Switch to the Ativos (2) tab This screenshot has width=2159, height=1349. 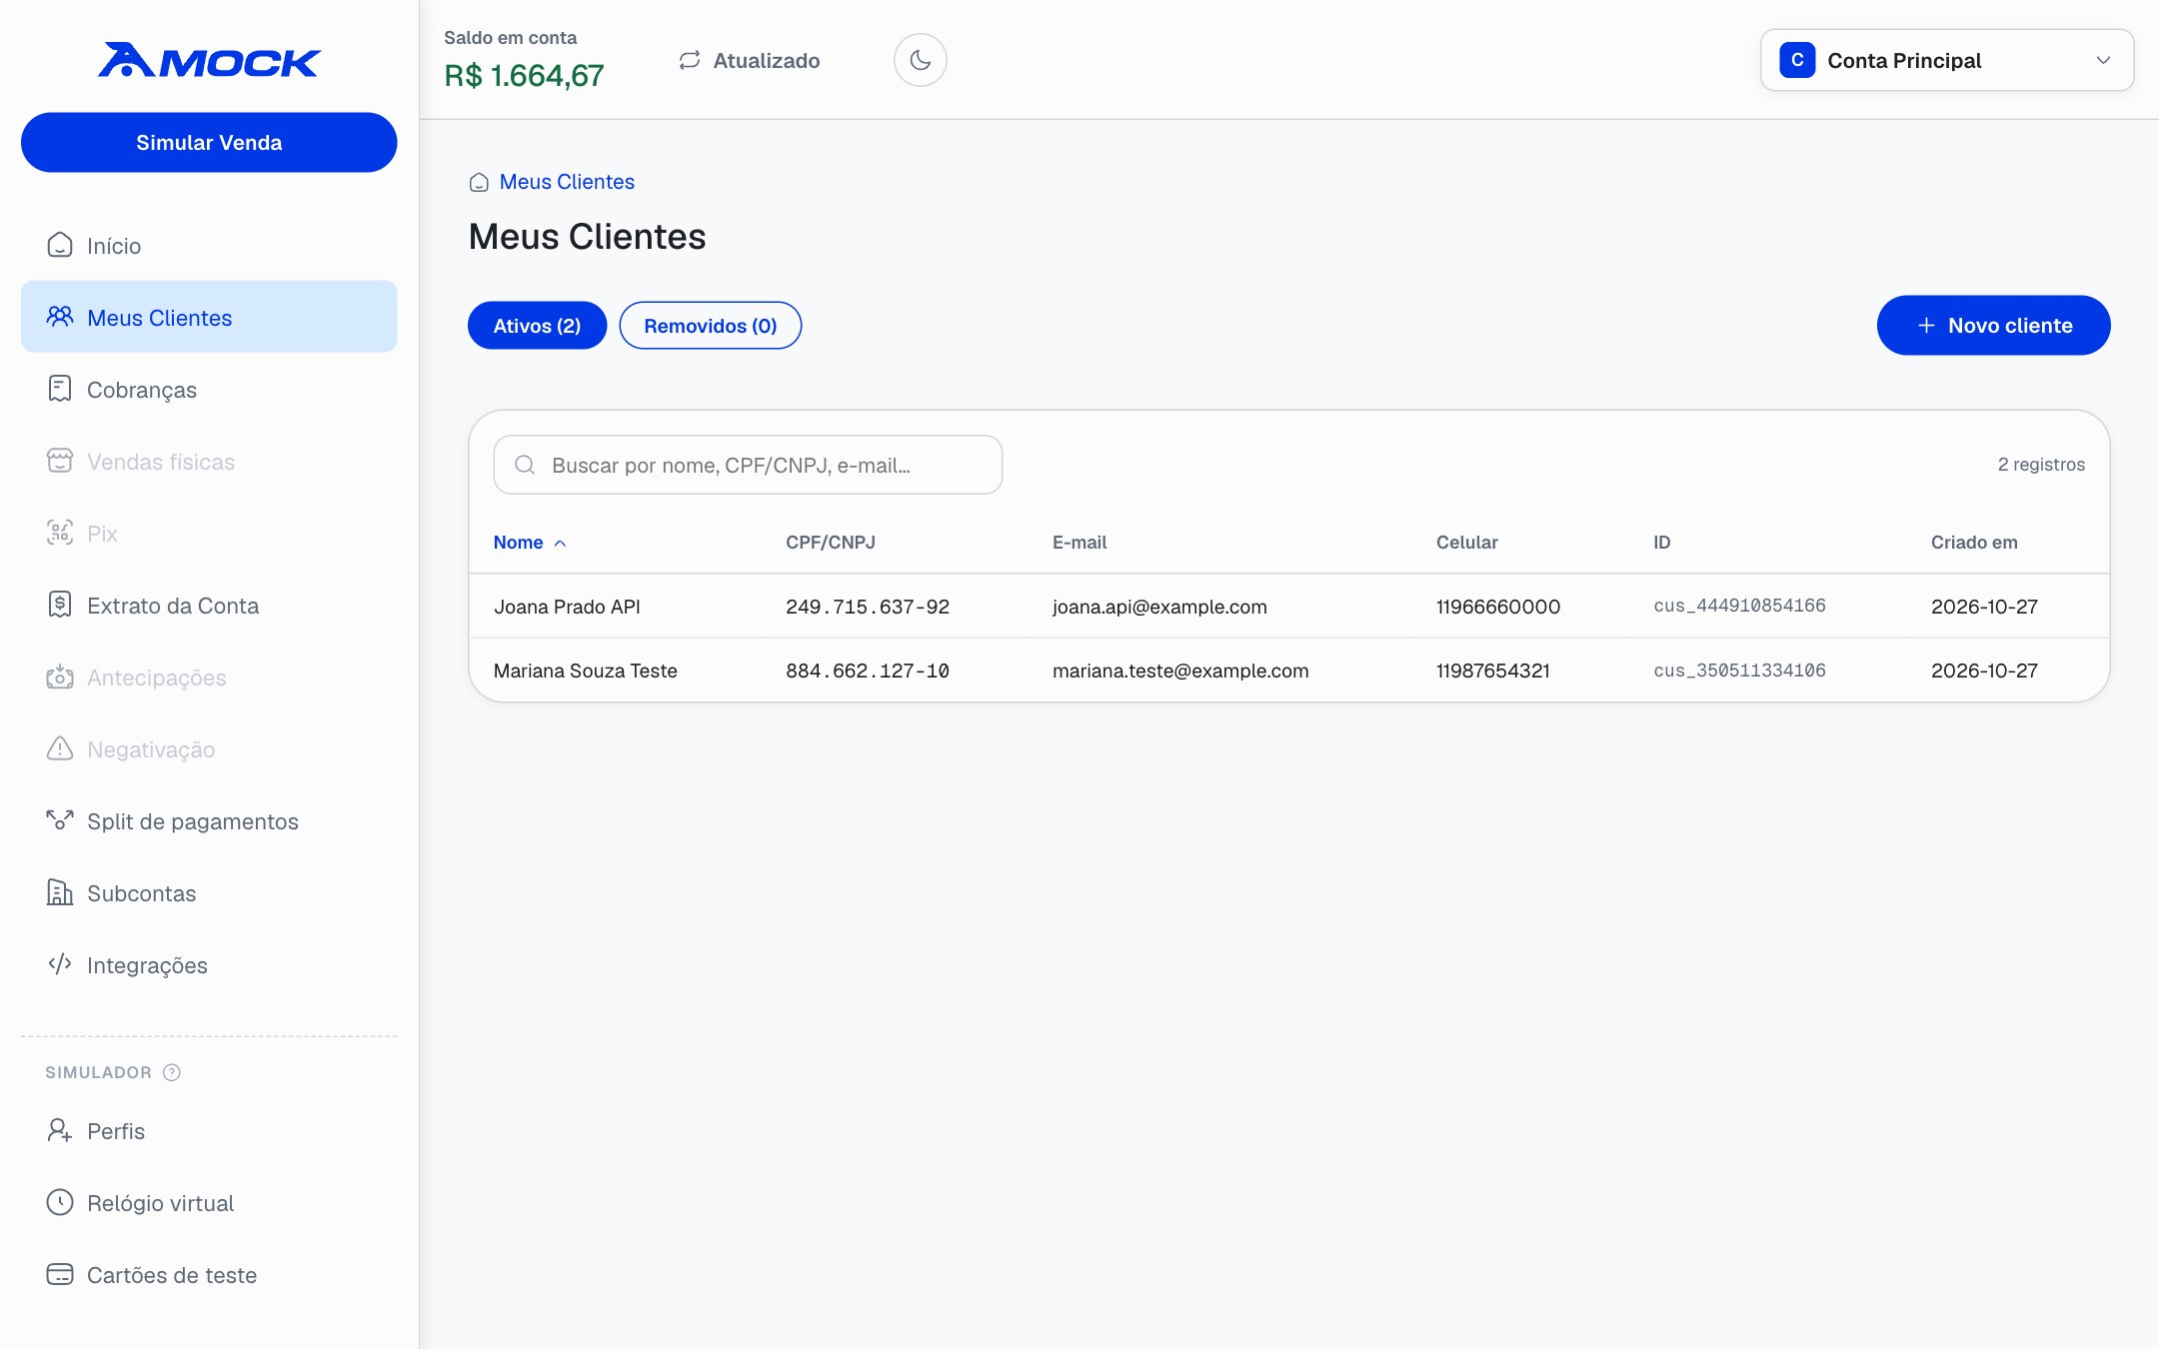537,325
